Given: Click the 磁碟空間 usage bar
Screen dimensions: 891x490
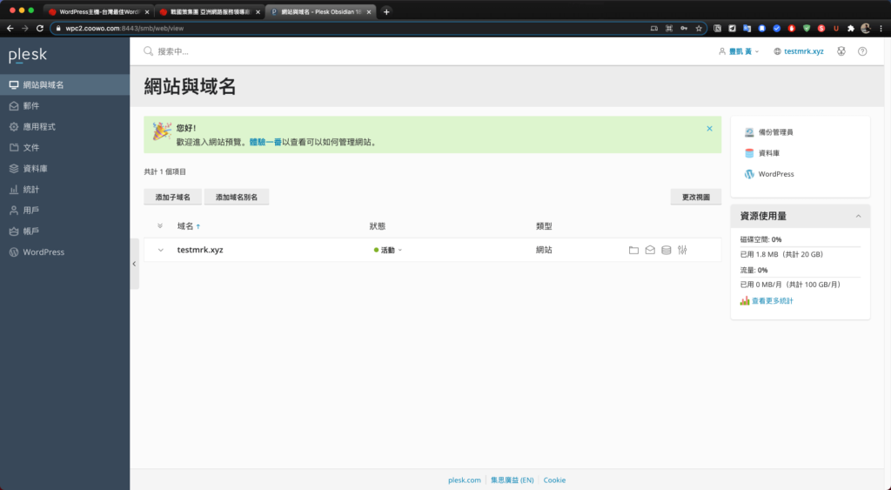Looking at the screenshot, I should pos(801,246).
